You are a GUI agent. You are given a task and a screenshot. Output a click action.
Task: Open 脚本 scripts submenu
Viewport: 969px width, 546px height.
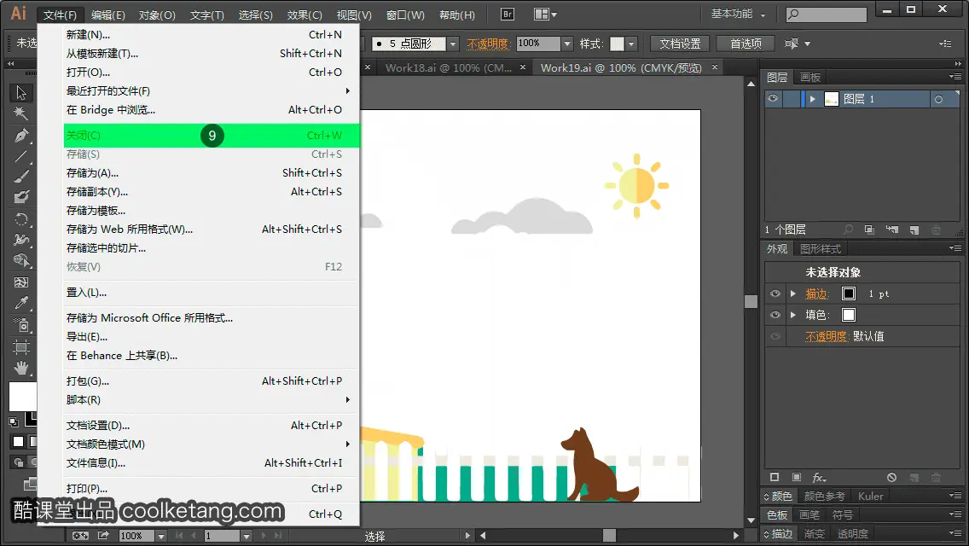[x=211, y=400]
